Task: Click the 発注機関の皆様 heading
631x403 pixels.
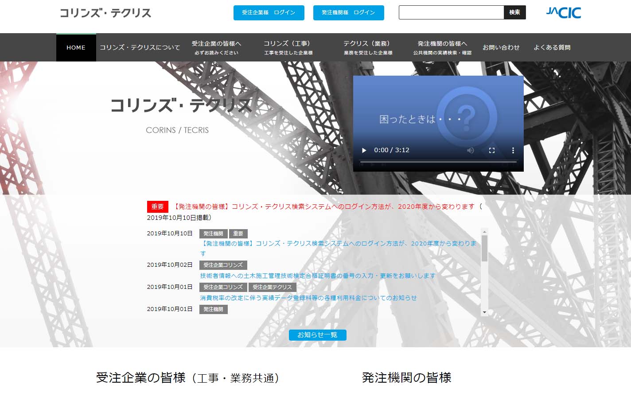Action: coord(406,378)
